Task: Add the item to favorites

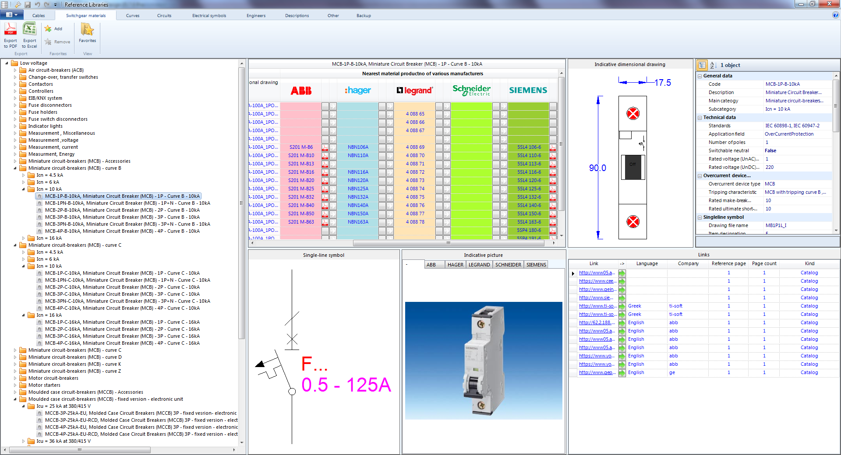Action: pos(53,29)
